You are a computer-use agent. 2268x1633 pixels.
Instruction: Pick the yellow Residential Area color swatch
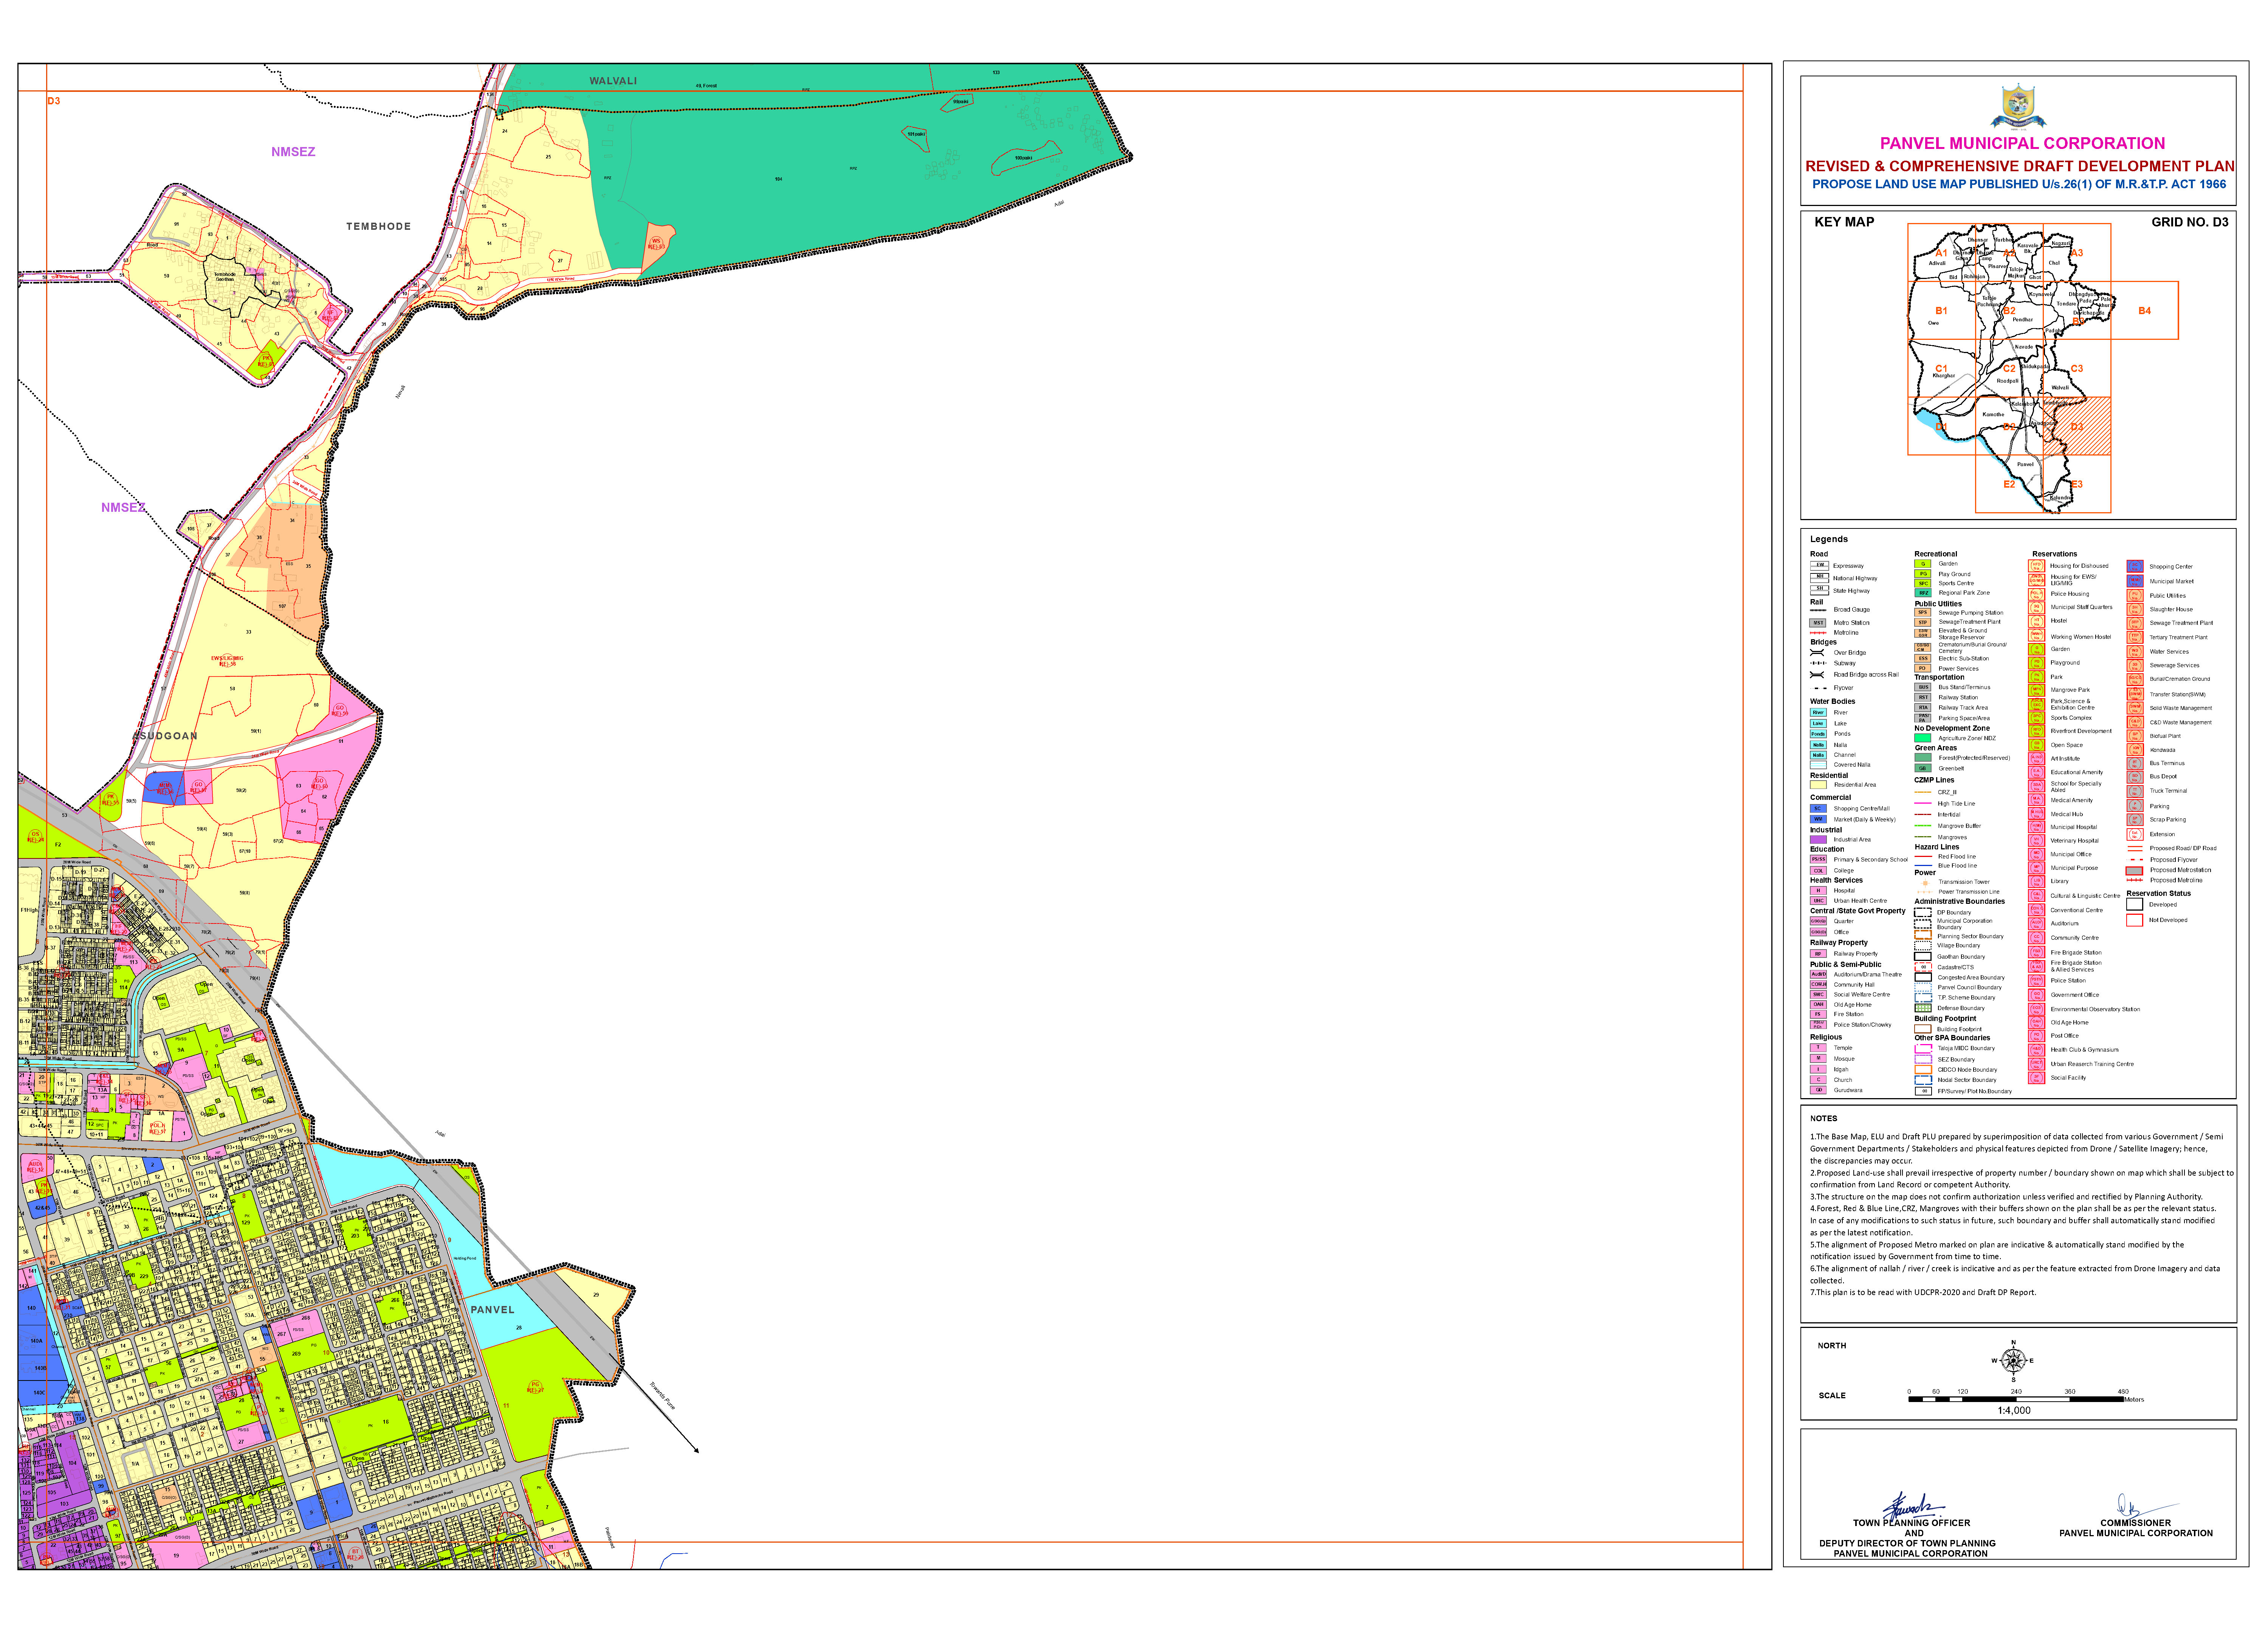click(x=1818, y=785)
